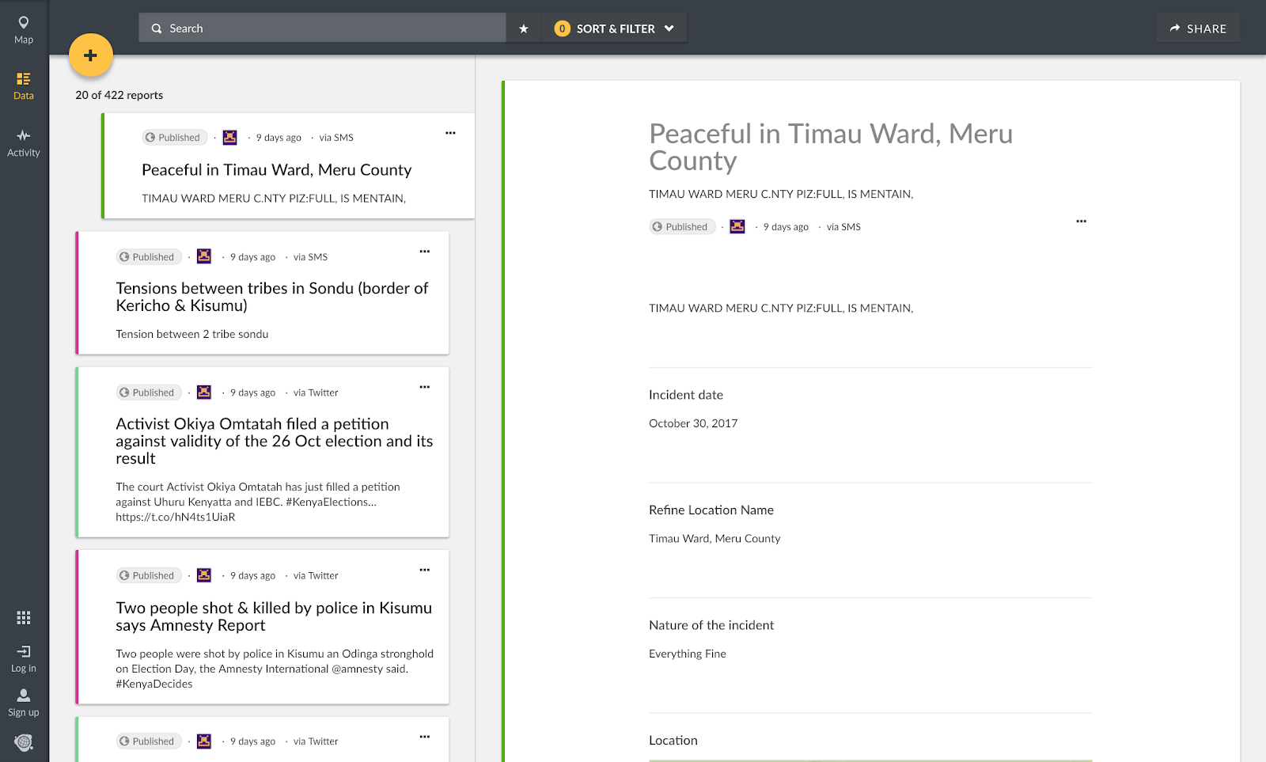Open the globe language icon at sidebar bottom

[24, 742]
